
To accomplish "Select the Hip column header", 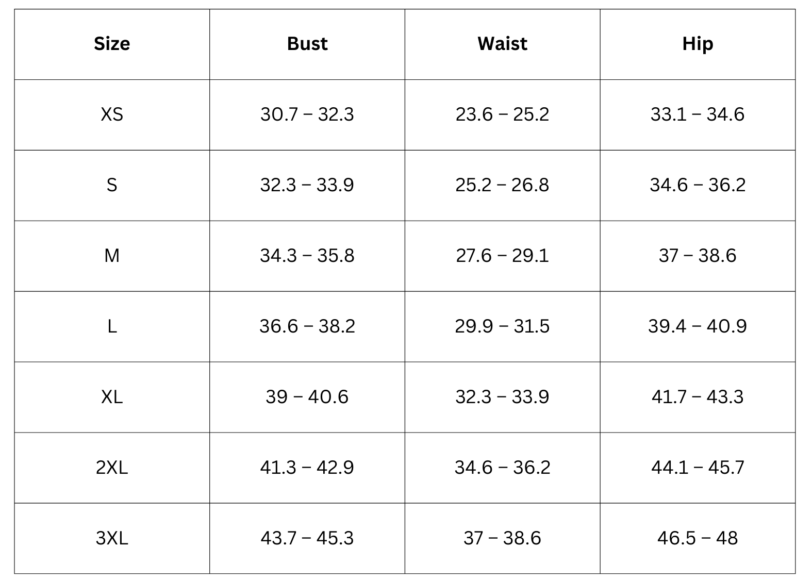I will (698, 44).
